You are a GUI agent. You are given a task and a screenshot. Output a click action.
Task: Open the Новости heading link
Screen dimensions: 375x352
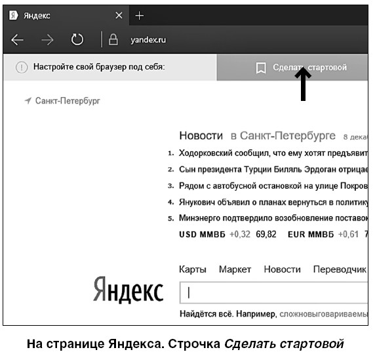(201, 136)
